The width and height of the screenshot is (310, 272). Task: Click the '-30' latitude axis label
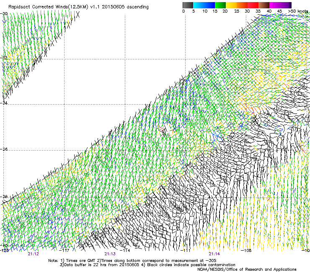tap(4, 14)
